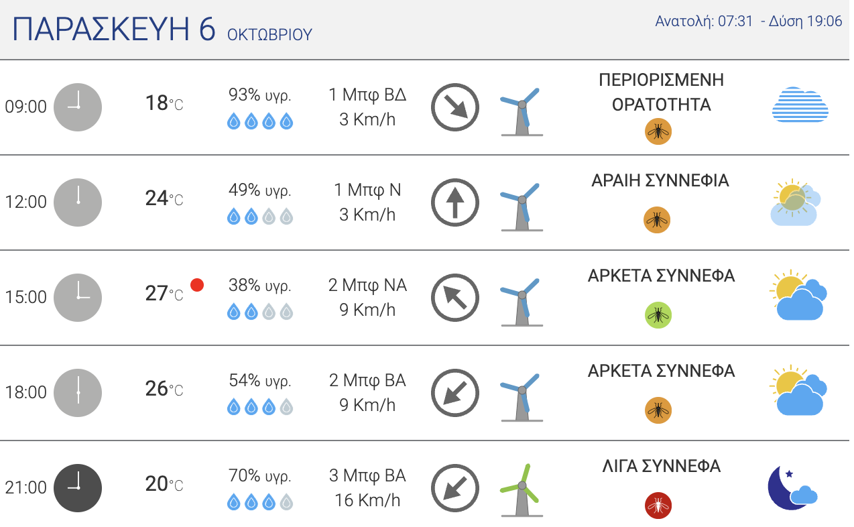Click the fog cloud icon at 09:00

click(800, 105)
